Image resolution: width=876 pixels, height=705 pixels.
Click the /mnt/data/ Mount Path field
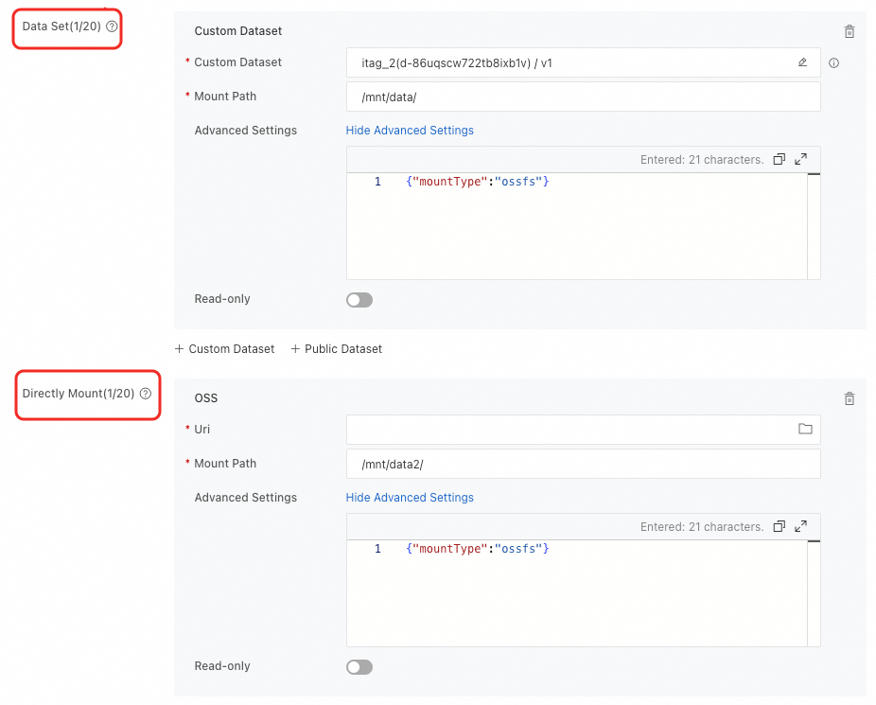point(583,97)
